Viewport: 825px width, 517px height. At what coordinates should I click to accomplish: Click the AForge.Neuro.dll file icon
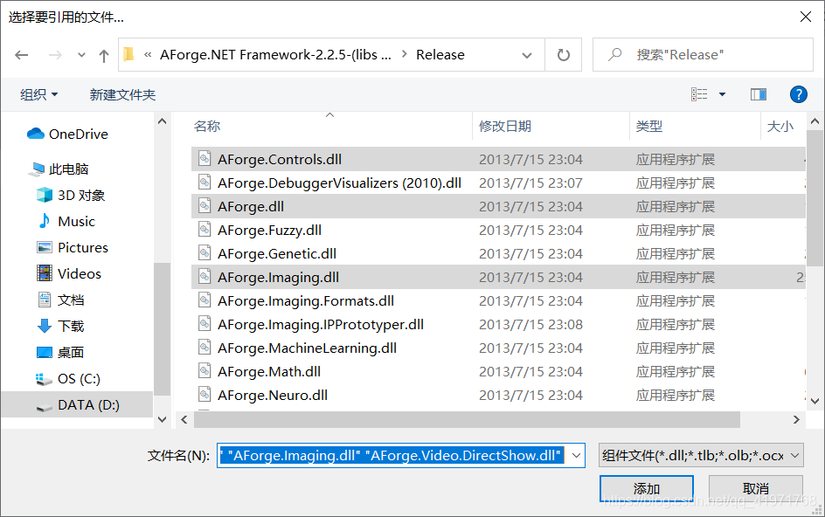coord(205,395)
